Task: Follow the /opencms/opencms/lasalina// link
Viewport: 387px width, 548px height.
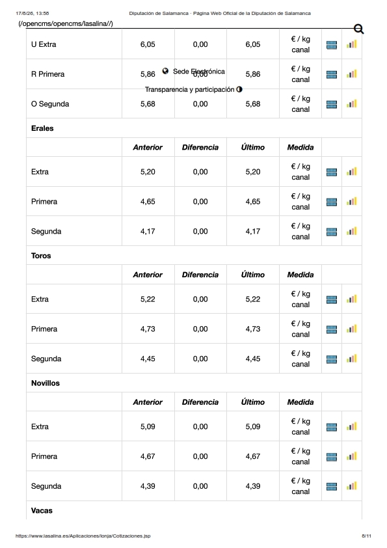Action: [x=66, y=24]
